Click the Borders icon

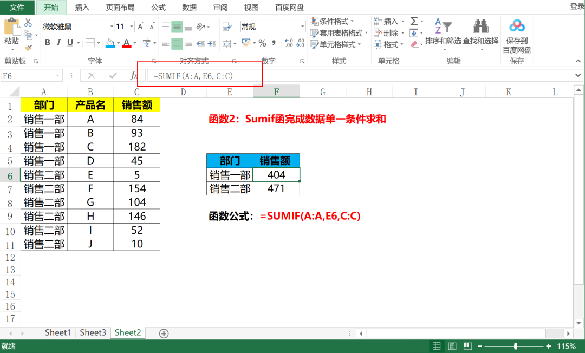tap(90, 43)
